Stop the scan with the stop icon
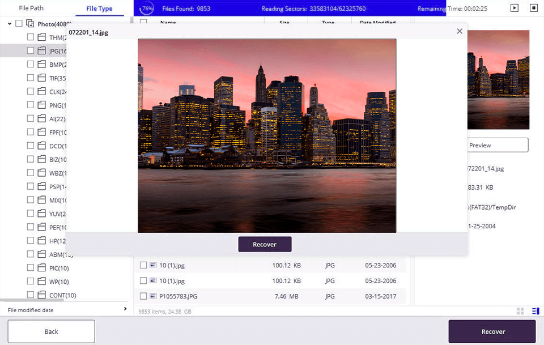544x345 pixels. 533,8
